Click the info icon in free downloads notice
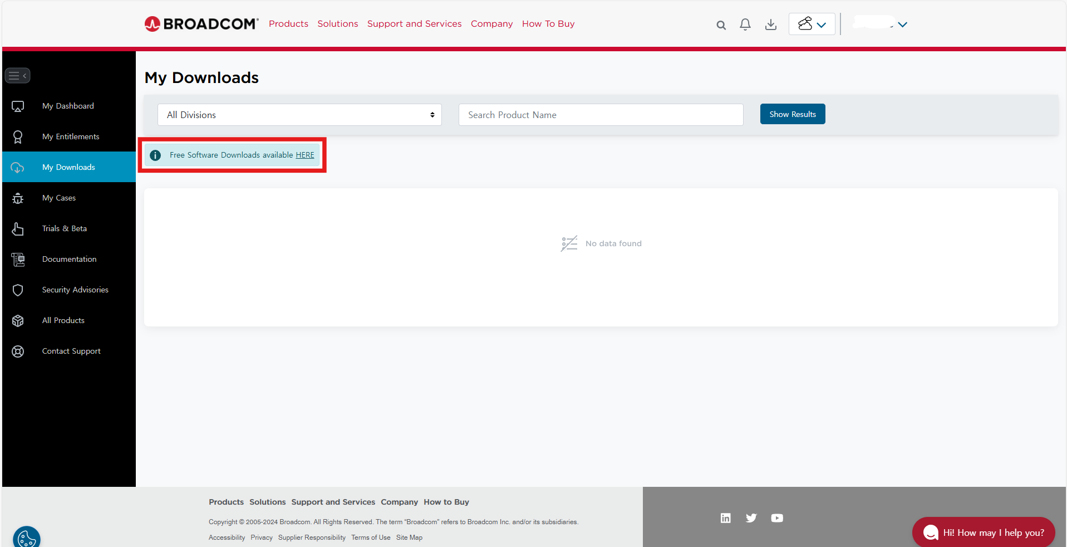The image size is (1067, 547). click(x=155, y=155)
